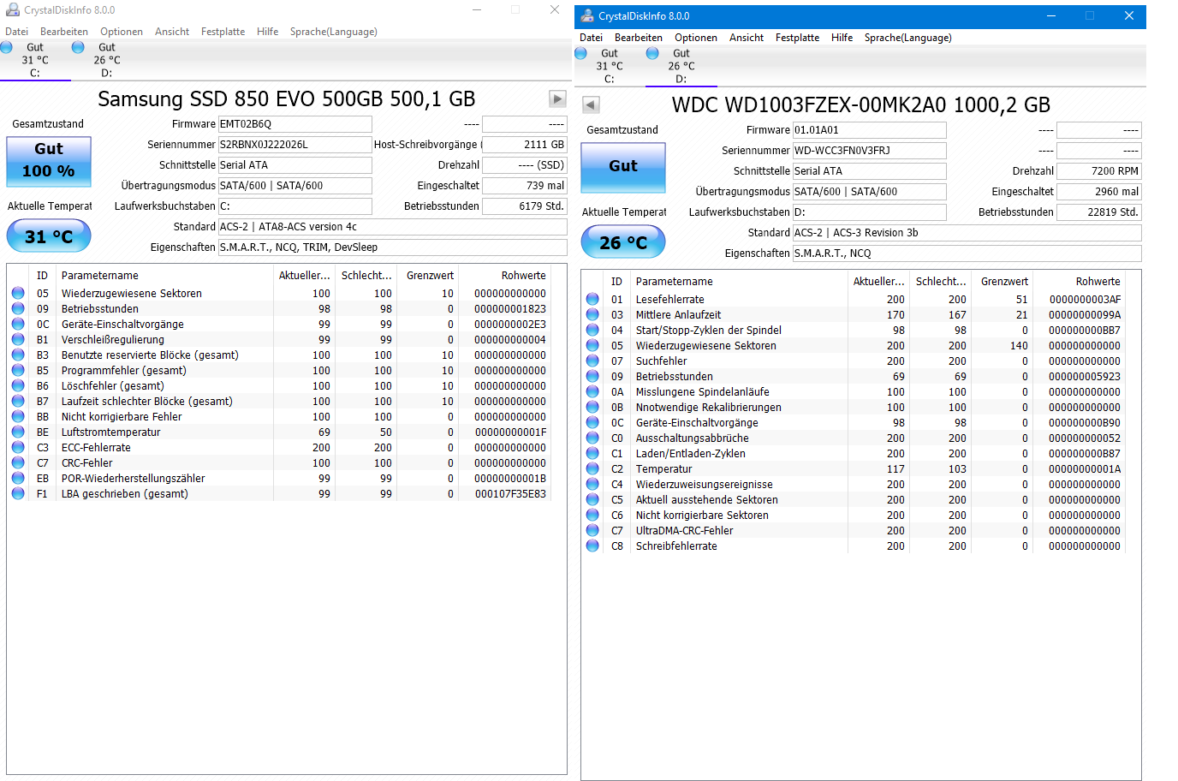Open Hilfe menu in right window
Screen dimensions: 1178x781
pyautogui.click(x=842, y=38)
